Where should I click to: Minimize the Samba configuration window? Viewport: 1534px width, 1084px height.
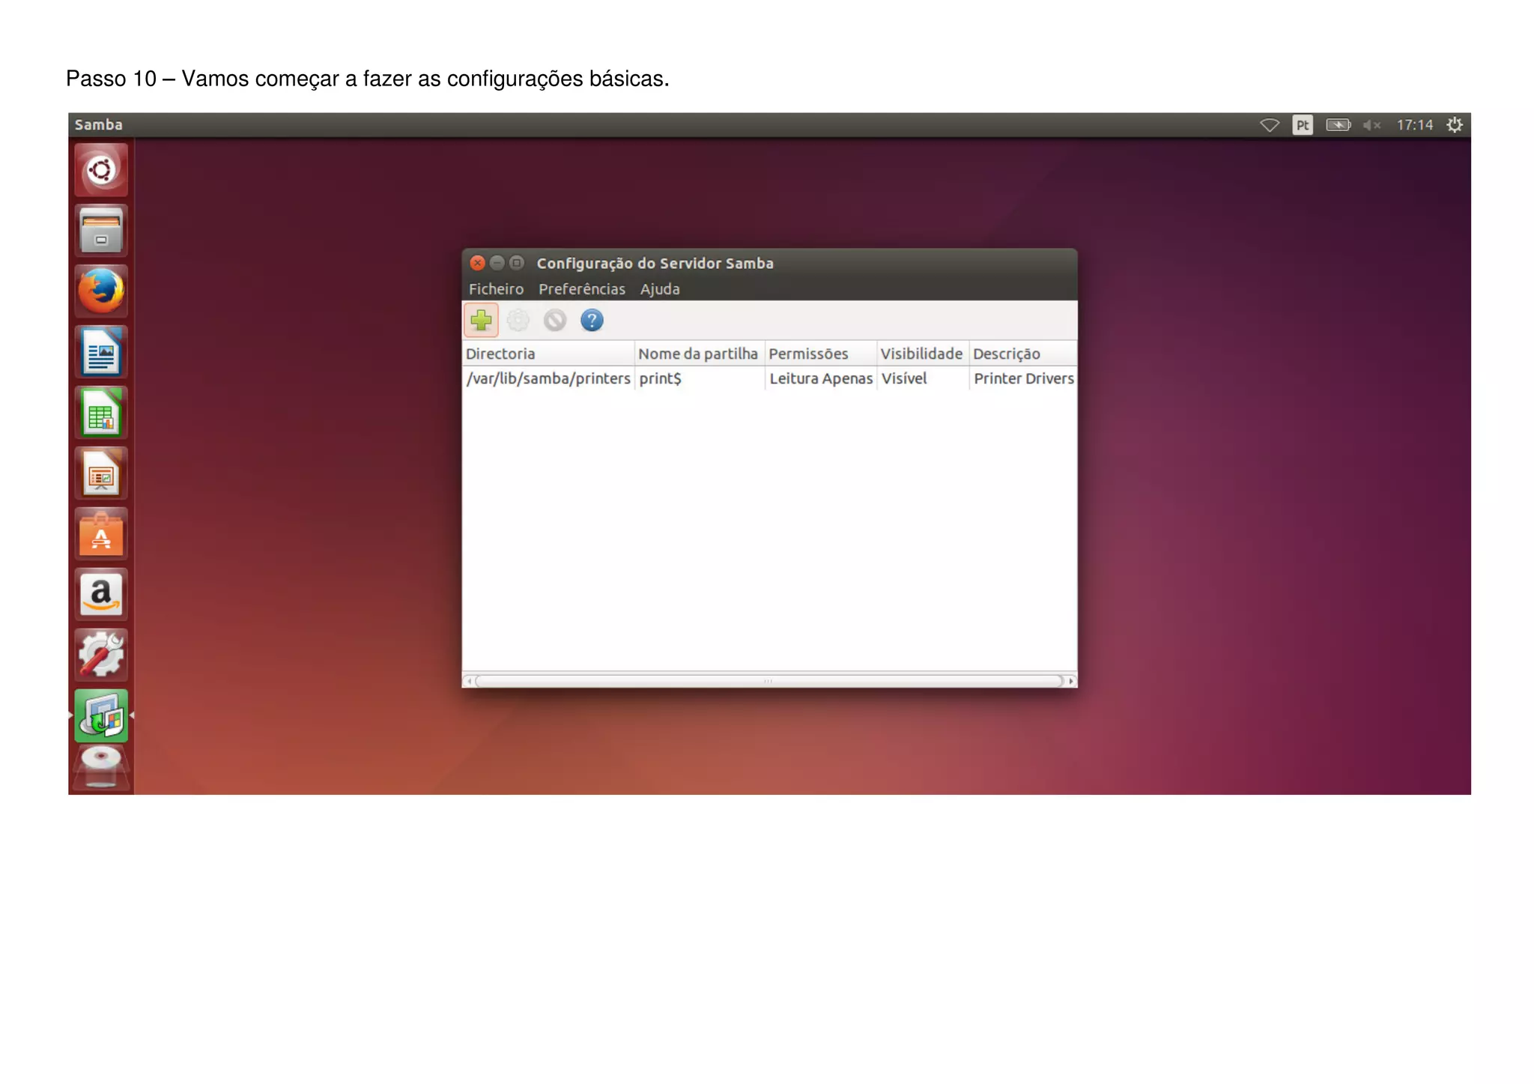pyautogui.click(x=497, y=263)
